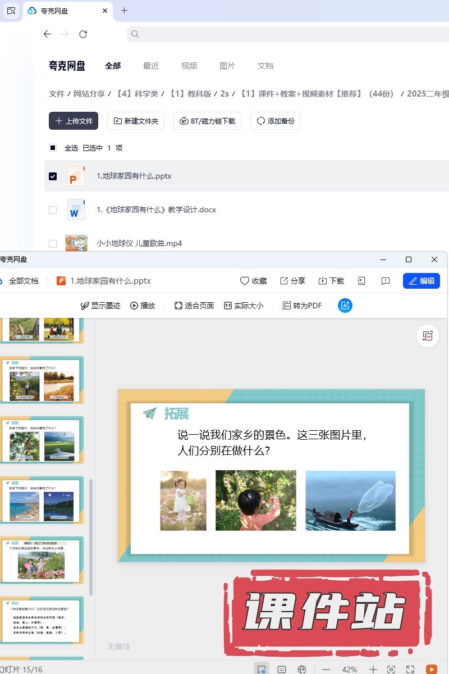449x674 pixels.
Task: Click the blue 编辑 button
Action: tap(421, 281)
